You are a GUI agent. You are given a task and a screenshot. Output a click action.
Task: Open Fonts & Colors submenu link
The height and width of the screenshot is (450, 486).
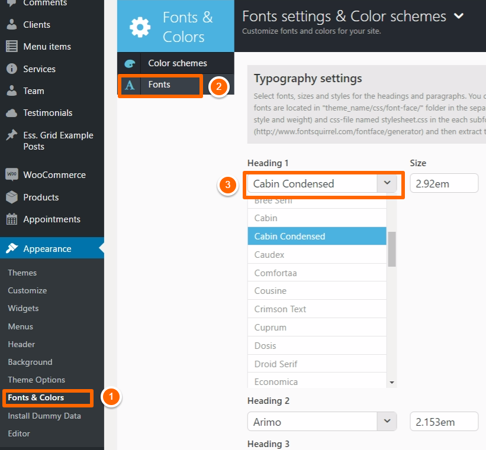36,397
